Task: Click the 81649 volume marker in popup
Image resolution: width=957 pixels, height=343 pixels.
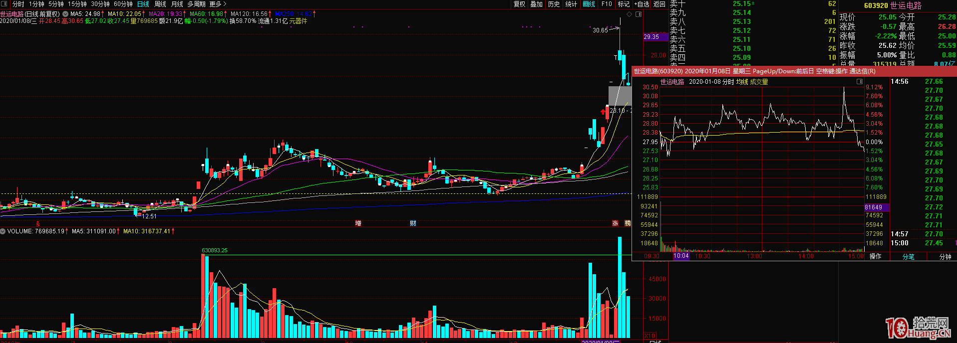Action: (877, 207)
